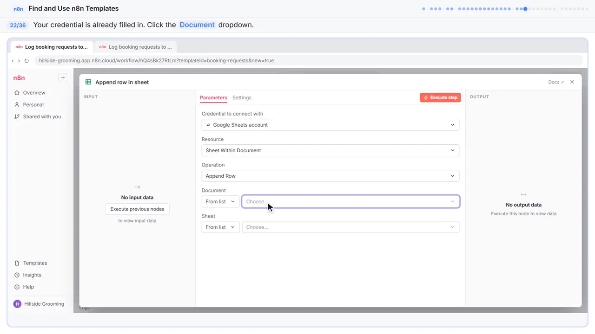Open the Resource dropdown

tap(331, 150)
